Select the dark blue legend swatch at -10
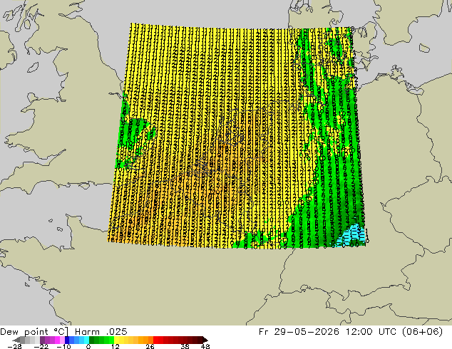This screenshot has width=452, height=349. pos(67,340)
